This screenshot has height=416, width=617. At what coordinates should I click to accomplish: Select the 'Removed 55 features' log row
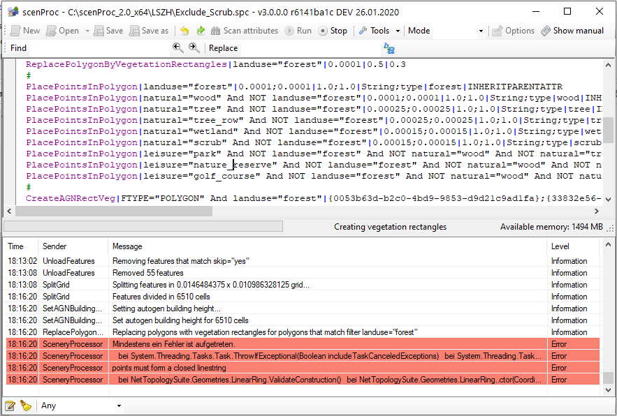coord(303,273)
